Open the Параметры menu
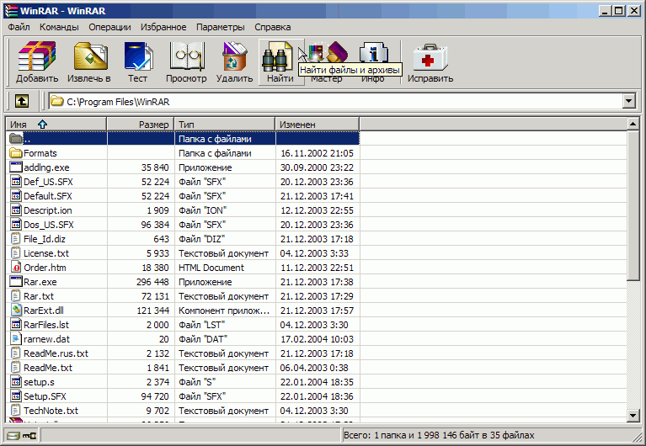This screenshot has width=646, height=446. coord(220,27)
